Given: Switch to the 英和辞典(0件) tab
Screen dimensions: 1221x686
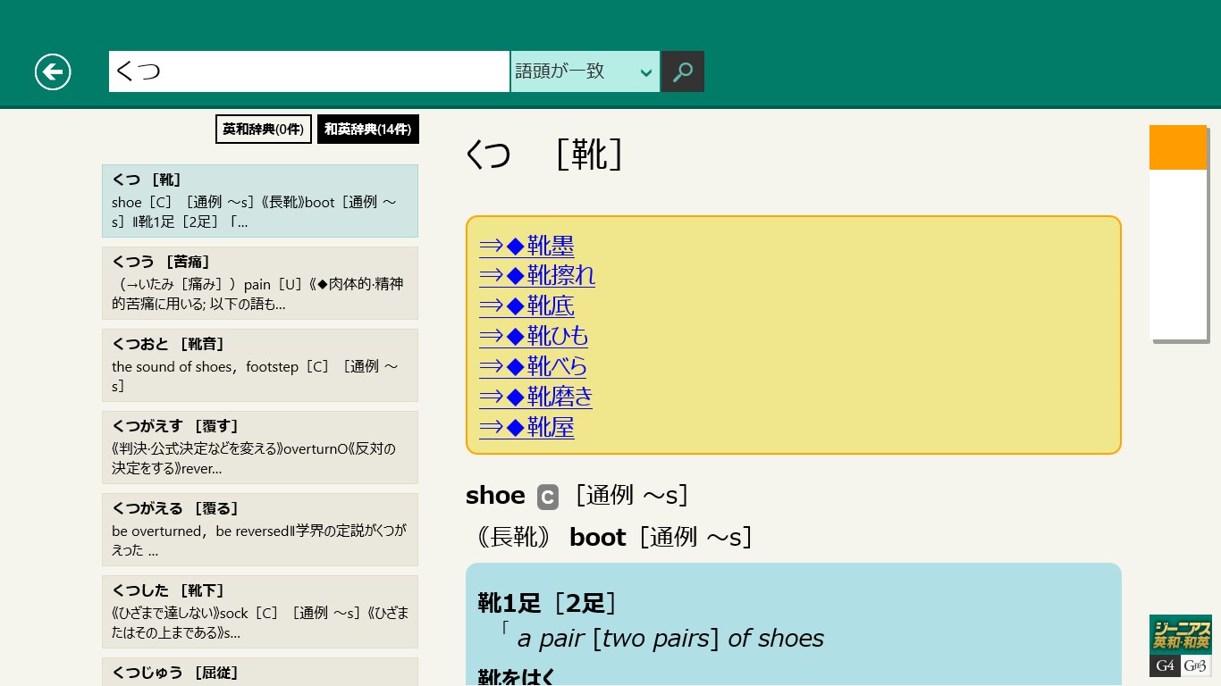Looking at the screenshot, I should [264, 129].
